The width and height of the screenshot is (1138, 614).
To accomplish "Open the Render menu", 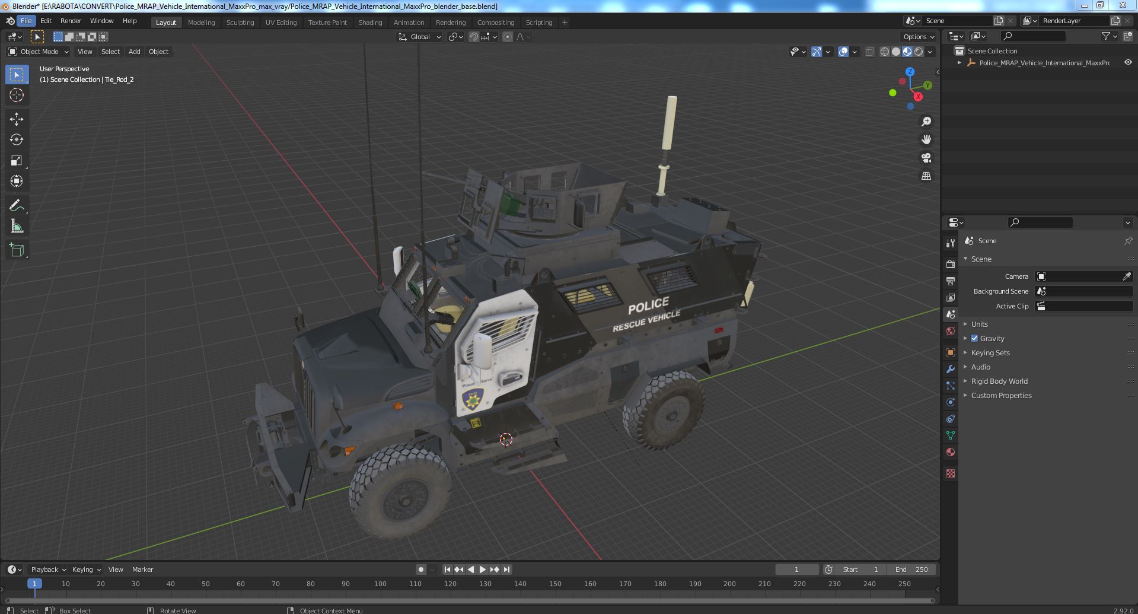I will [71, 21].
